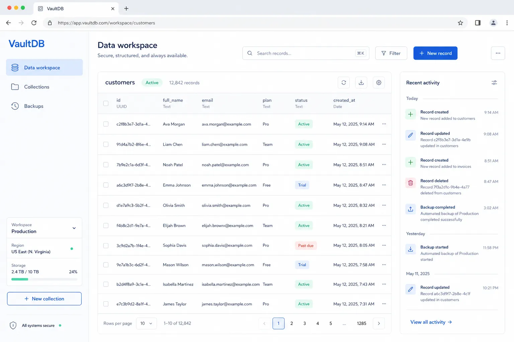The height and width of the screenshot is (342, 514).
Task: Check the Liam Chen row checkbox
Action: 106,144
